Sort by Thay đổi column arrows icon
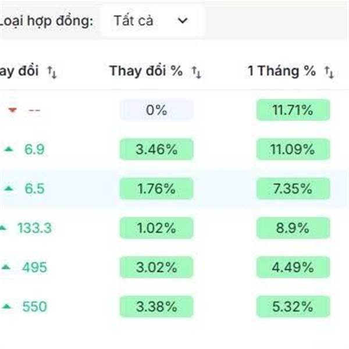 coord(52,72)
